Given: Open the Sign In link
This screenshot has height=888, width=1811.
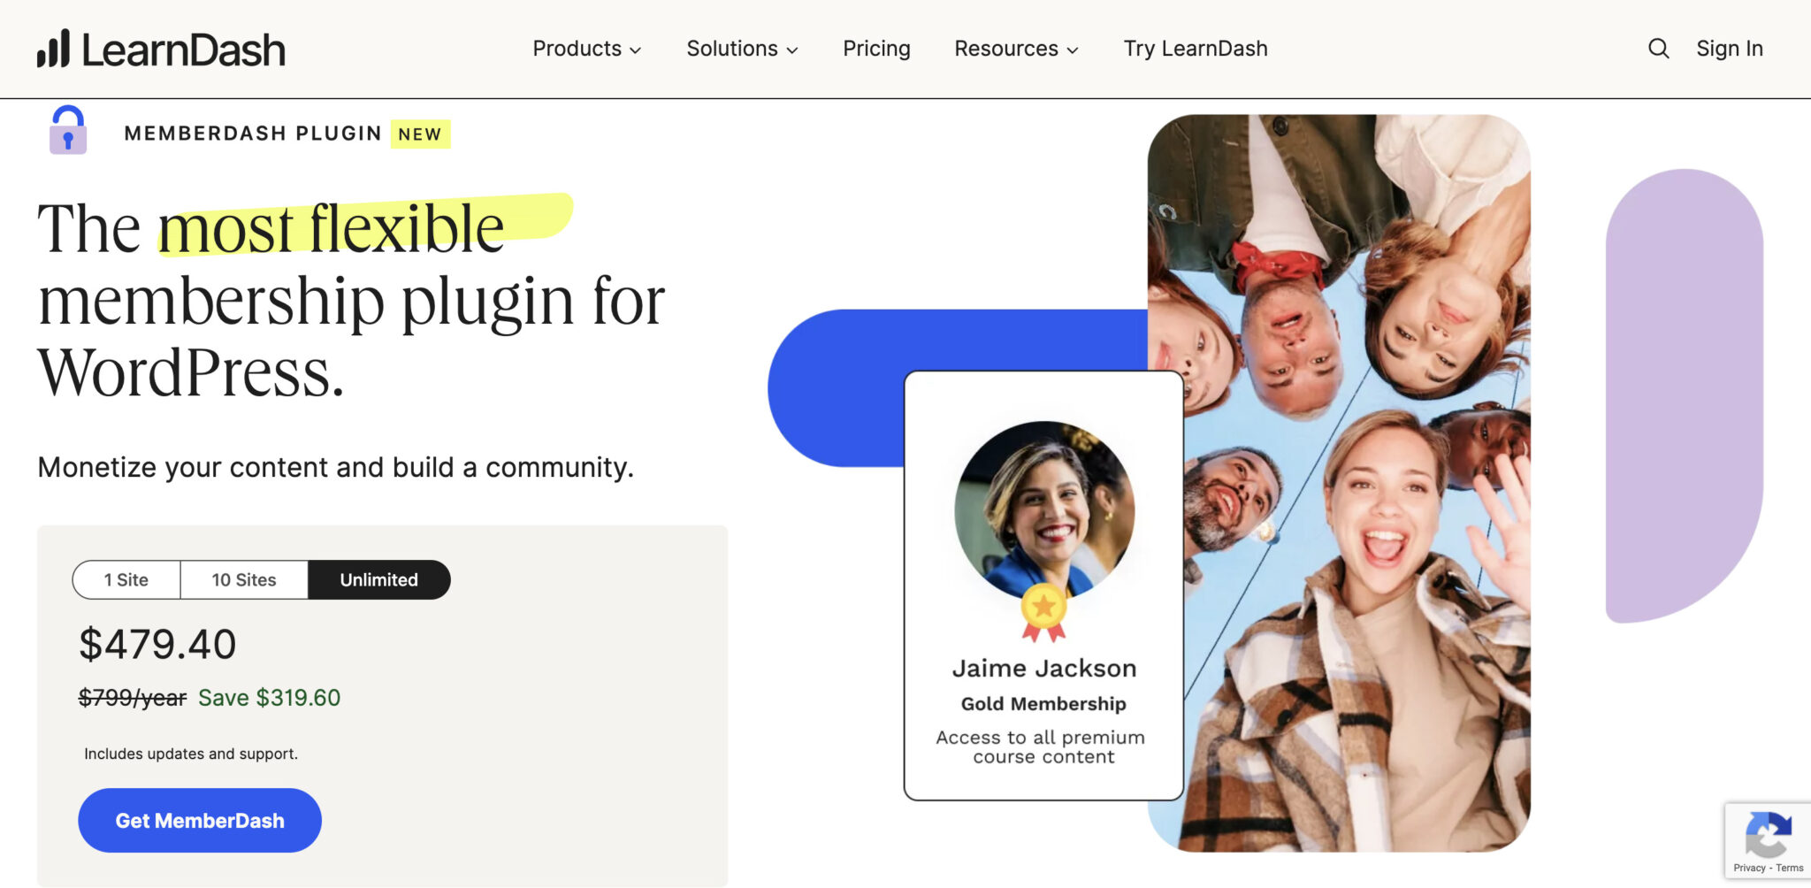Looking at the screenshot, I should 1730,49.
